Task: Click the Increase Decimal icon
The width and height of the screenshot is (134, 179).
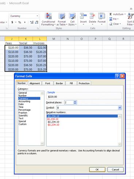Action: pyautogui.click(x=32, y=22)
